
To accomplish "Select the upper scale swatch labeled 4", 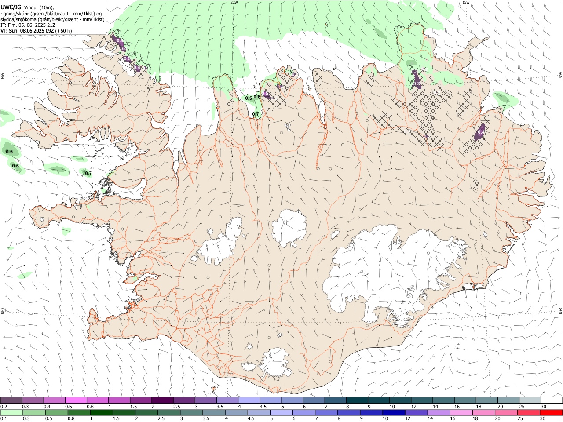I will click(249, 400).
